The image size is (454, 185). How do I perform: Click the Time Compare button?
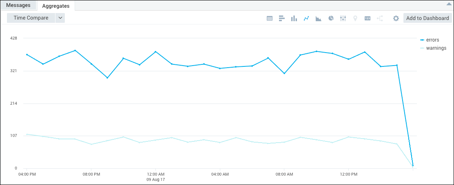[x=31, y=18]
